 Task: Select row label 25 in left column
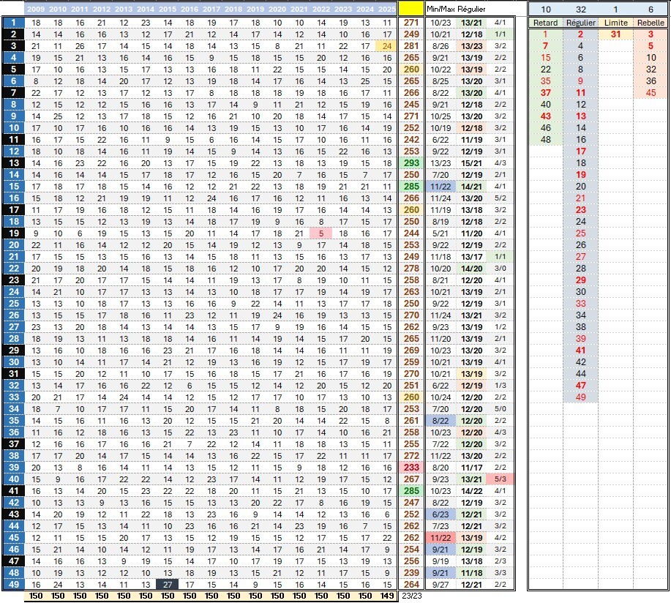click(12, 303)
